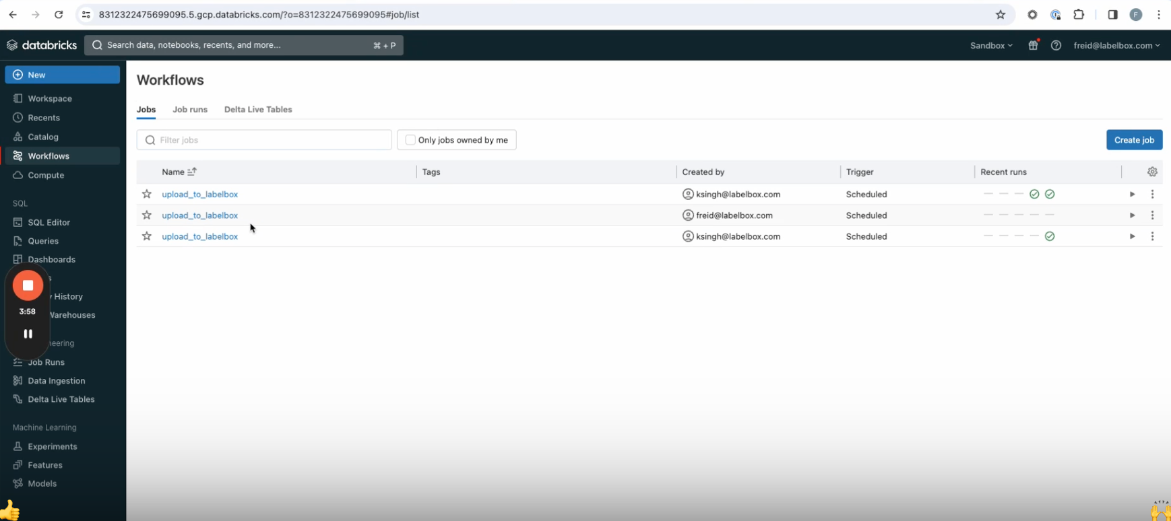Switch to Job runs tab

coord(190,109)
